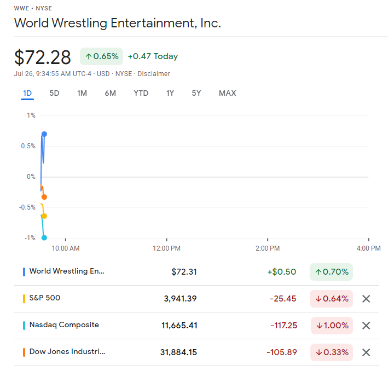The width and height of the screenshot is (388, 371).
Task: Click the $72.28 current price
Action: pos(43,57)
